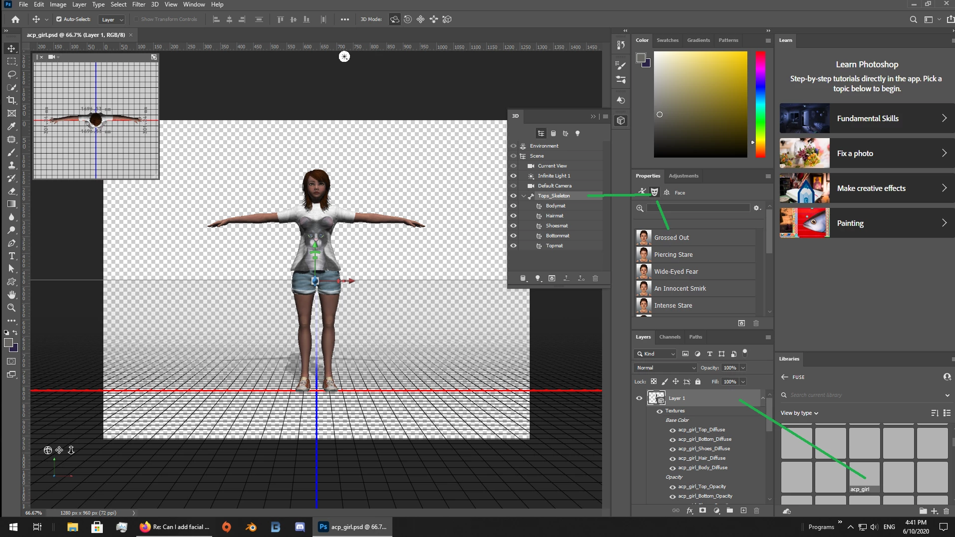The width and height of the screenshot is (955, 537).
Task: Open the View by type dropdown
Action: (x=799, y=413)
